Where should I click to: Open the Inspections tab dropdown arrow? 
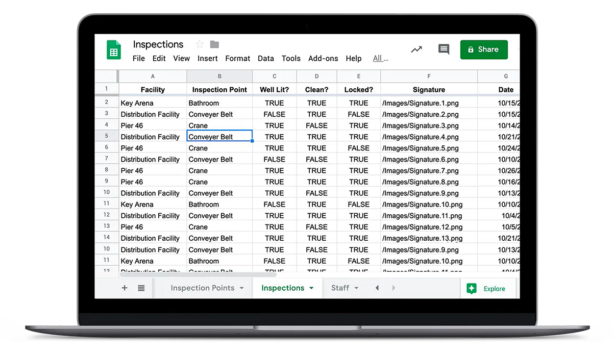[x=311, y=288]
